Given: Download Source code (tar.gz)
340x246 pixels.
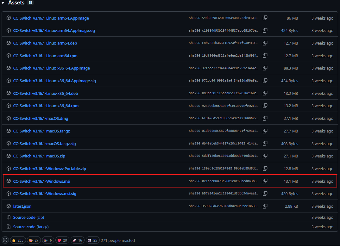Looking at the screenshot, I should tap(31, 227).
